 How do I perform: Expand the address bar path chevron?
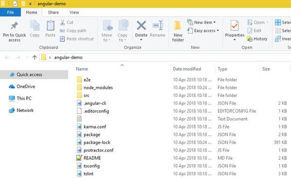tap(50, 57)
